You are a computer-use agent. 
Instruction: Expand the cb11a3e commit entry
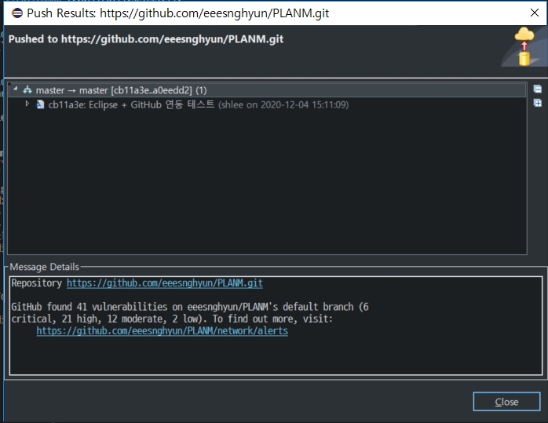coord(27,104)
